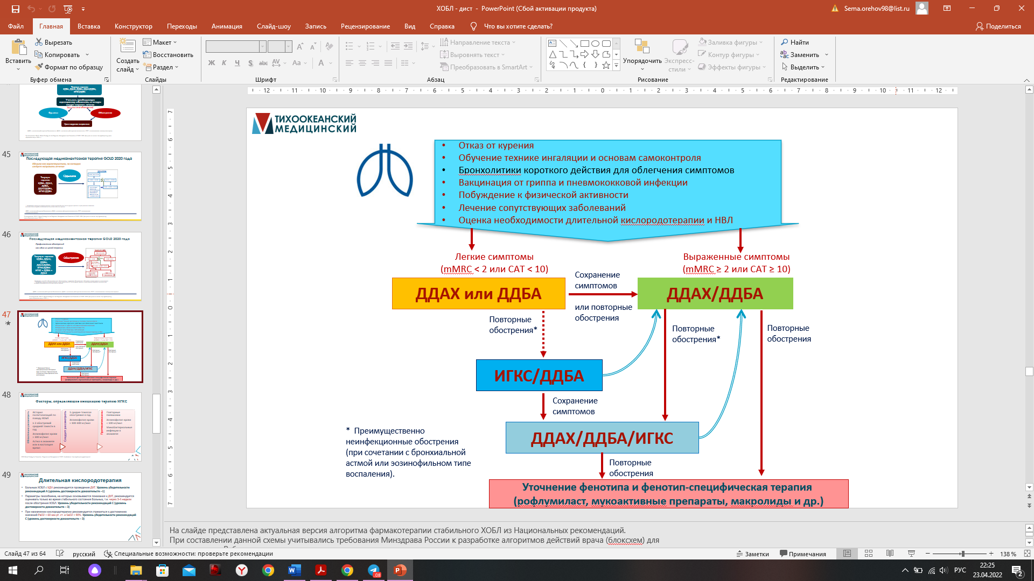Increase font size with large A icon
The height and width of the screenshot is (581, 1034).
pos(300,47)
